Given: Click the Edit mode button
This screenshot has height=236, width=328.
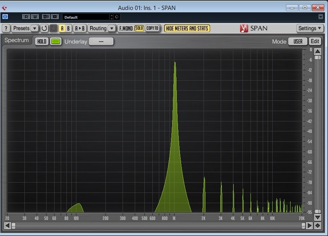Looking at the screenshot, I should [315, 41].
